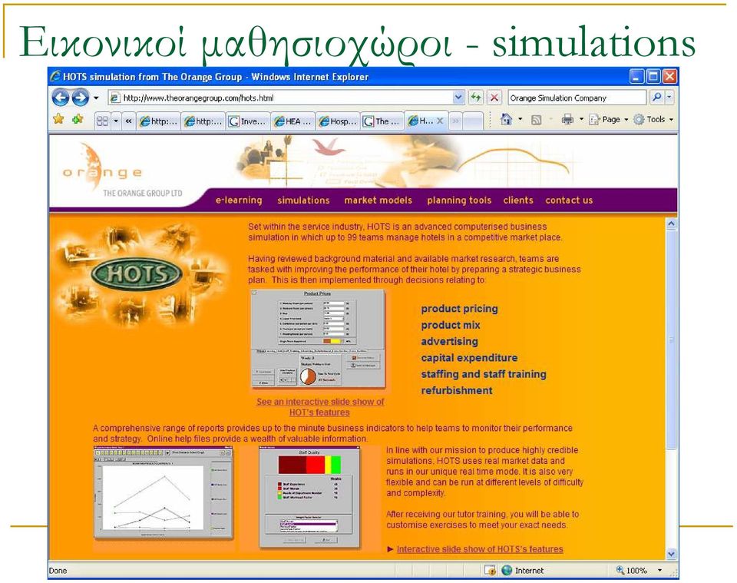Click 'product mix' text
737x583 pixels.
point(451,326)
